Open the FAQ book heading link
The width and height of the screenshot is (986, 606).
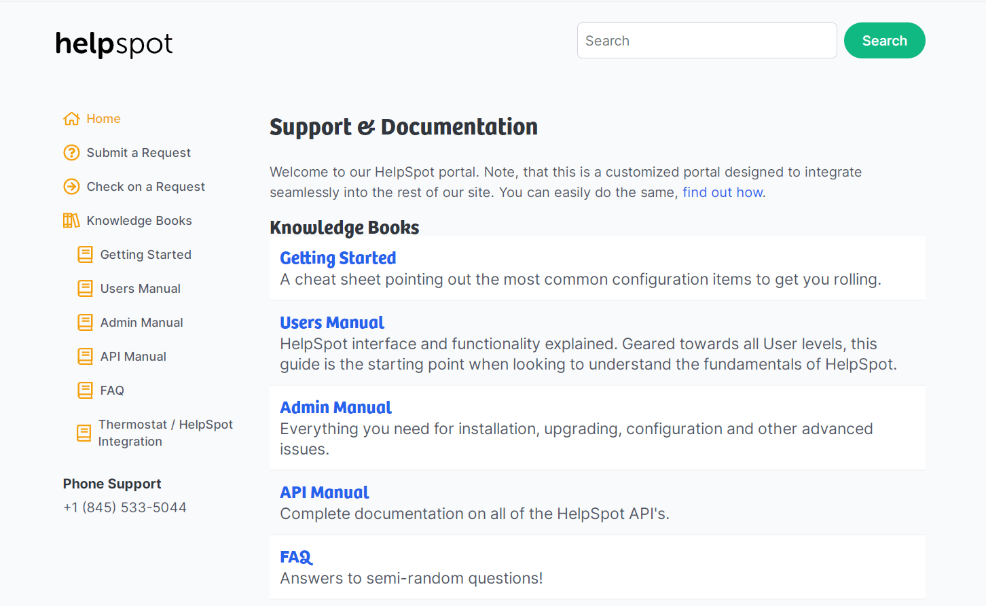coord(296,557)
